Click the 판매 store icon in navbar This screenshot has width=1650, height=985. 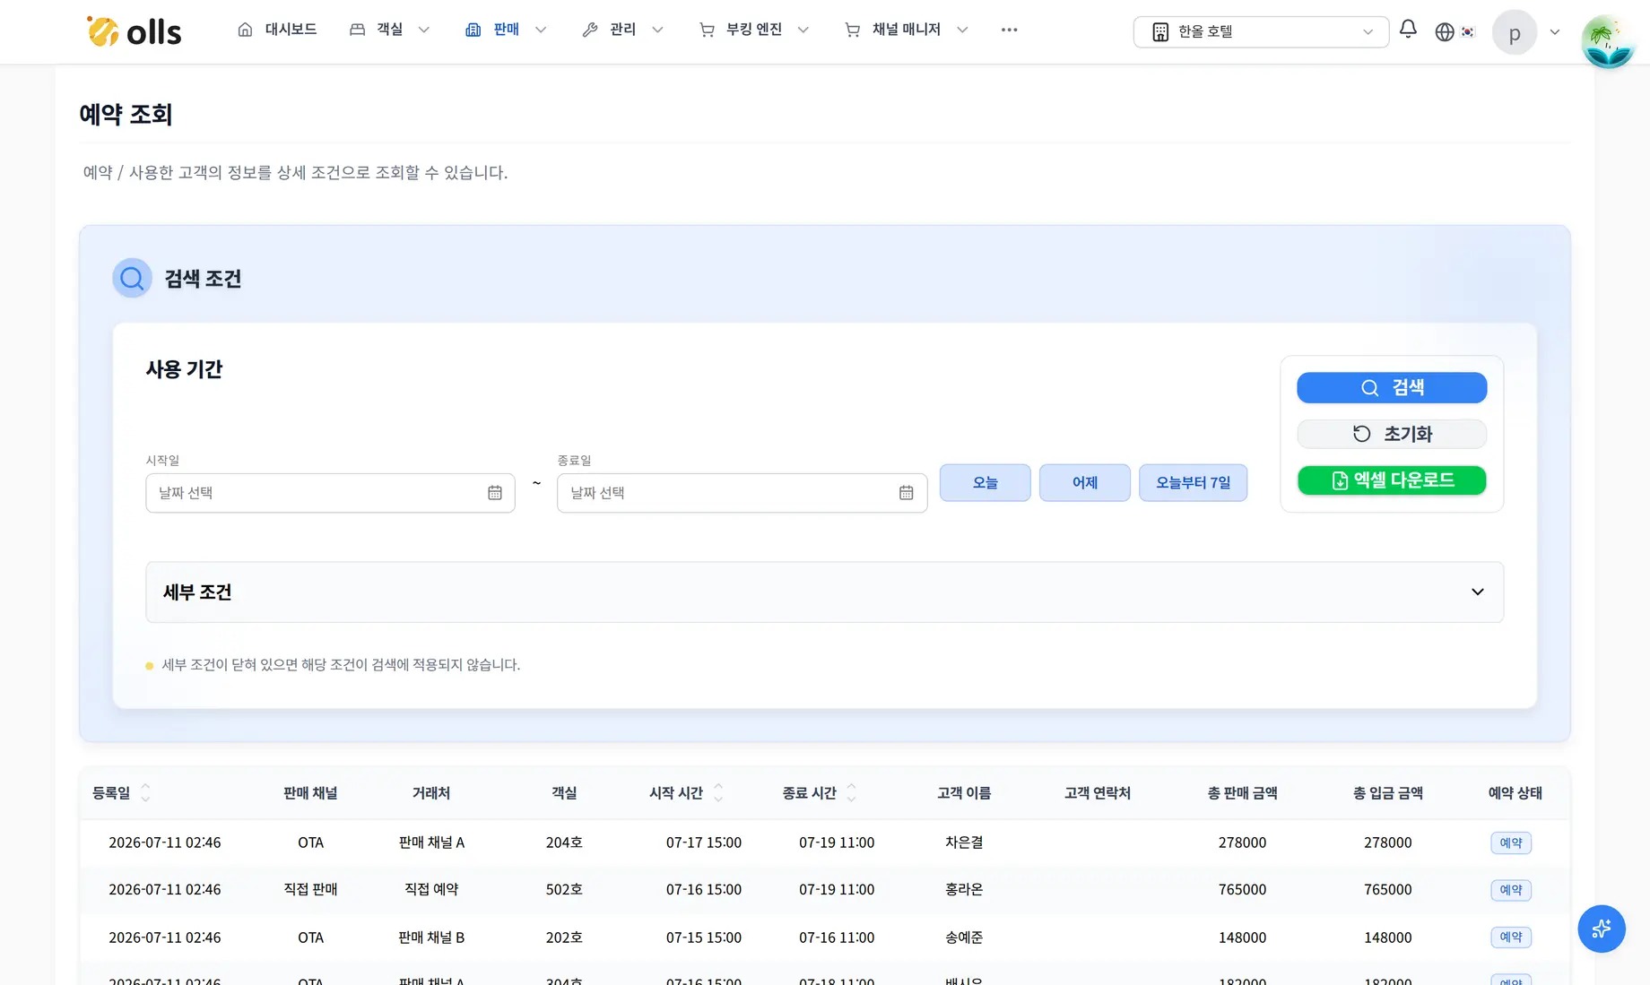click(473, 30)
